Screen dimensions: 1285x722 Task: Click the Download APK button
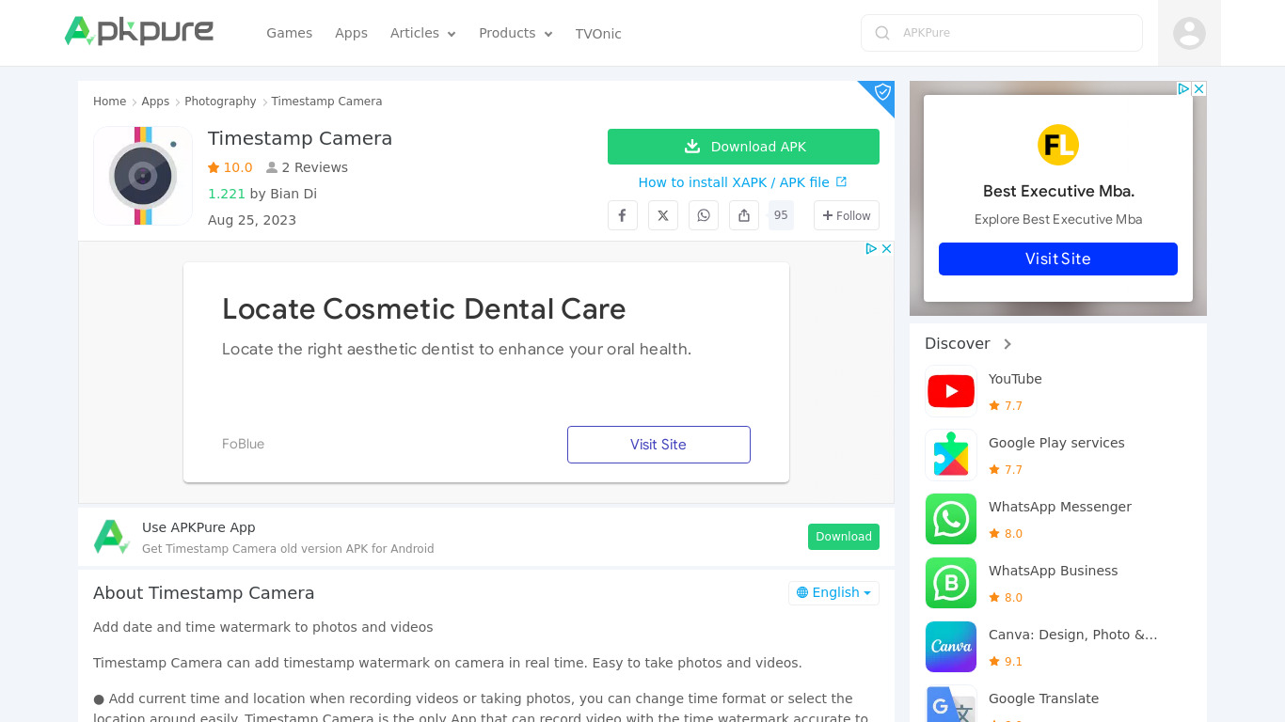click(743, 147)
